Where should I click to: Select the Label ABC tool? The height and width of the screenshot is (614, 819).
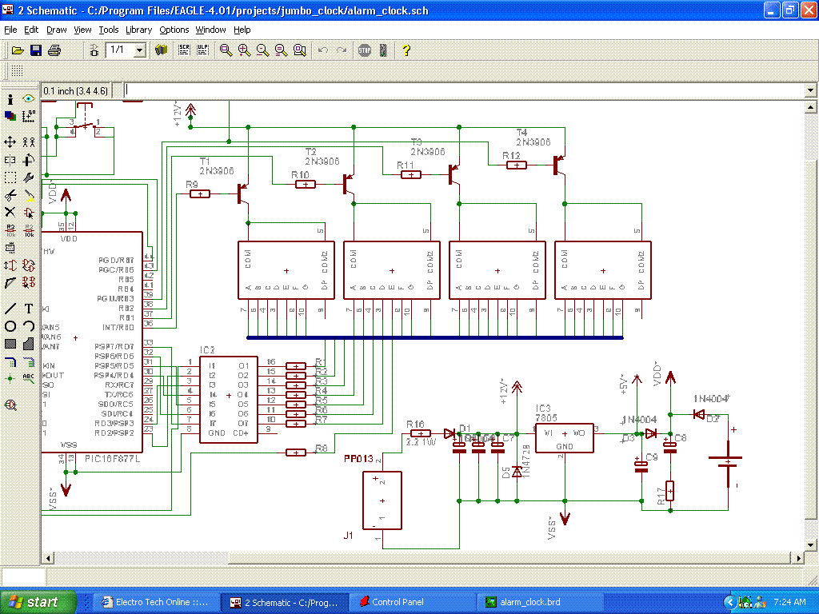click(29, 378)
